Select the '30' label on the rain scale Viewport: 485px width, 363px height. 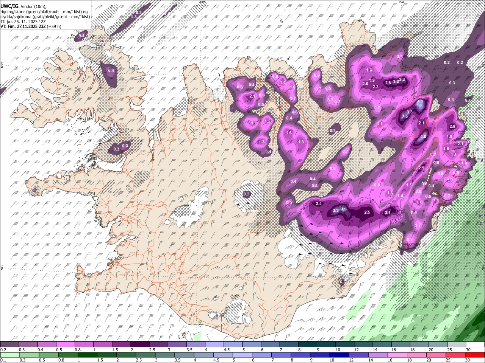click(x=468, y=360)
